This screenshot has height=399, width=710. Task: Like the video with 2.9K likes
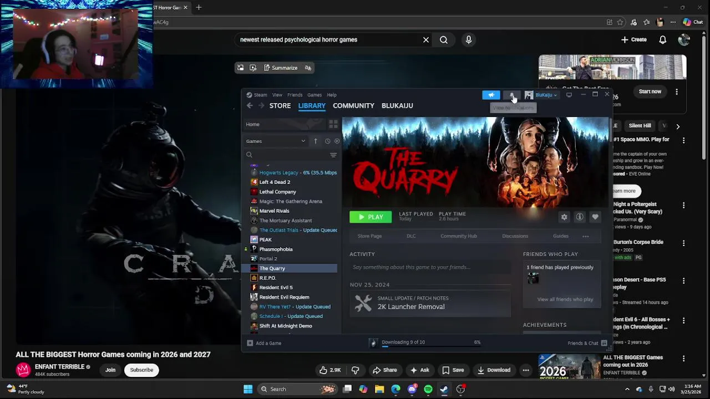pos(330,370)
